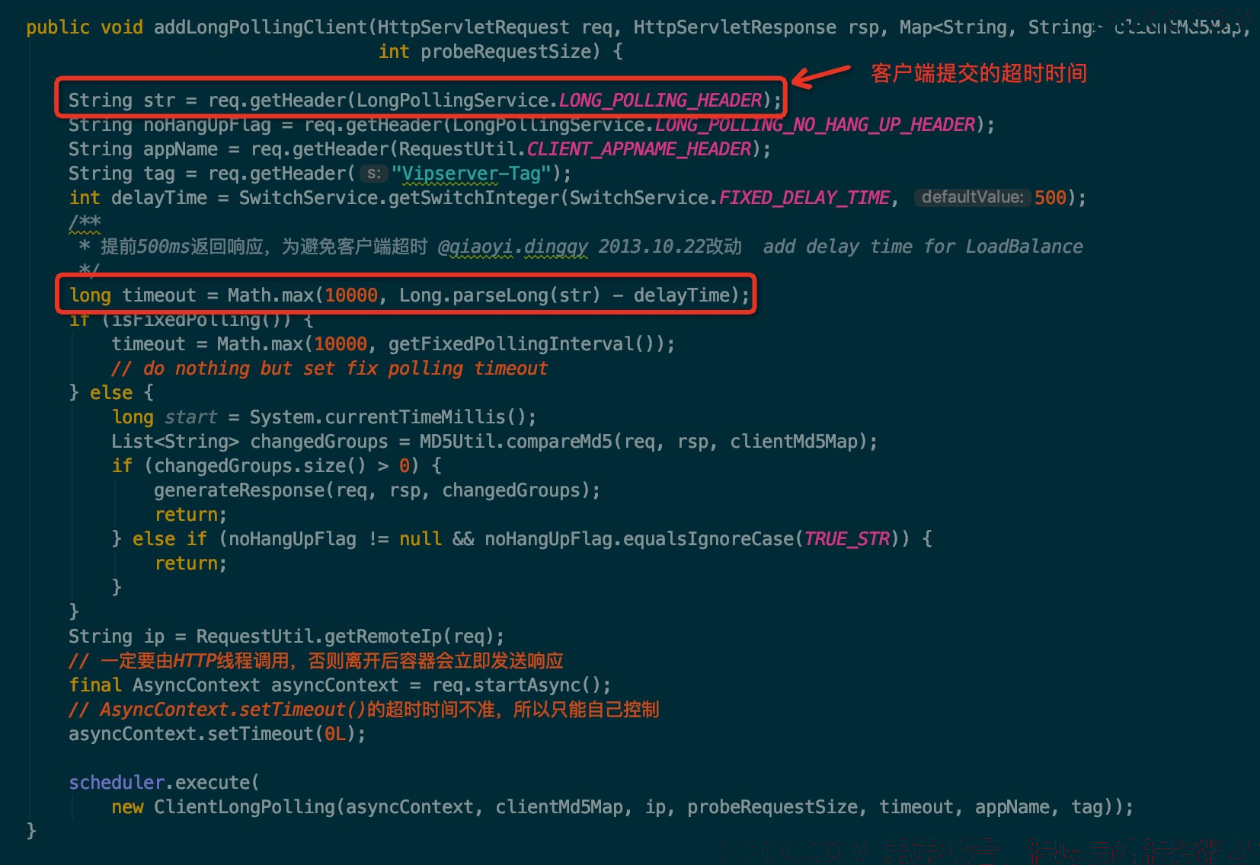Click the scheduler.execute call
1260x865 pixels.
pyautogui.click(x=164, y=783)
